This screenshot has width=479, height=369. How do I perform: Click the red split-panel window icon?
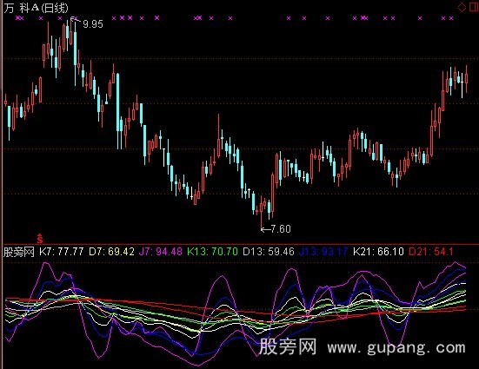click(474, 7)
